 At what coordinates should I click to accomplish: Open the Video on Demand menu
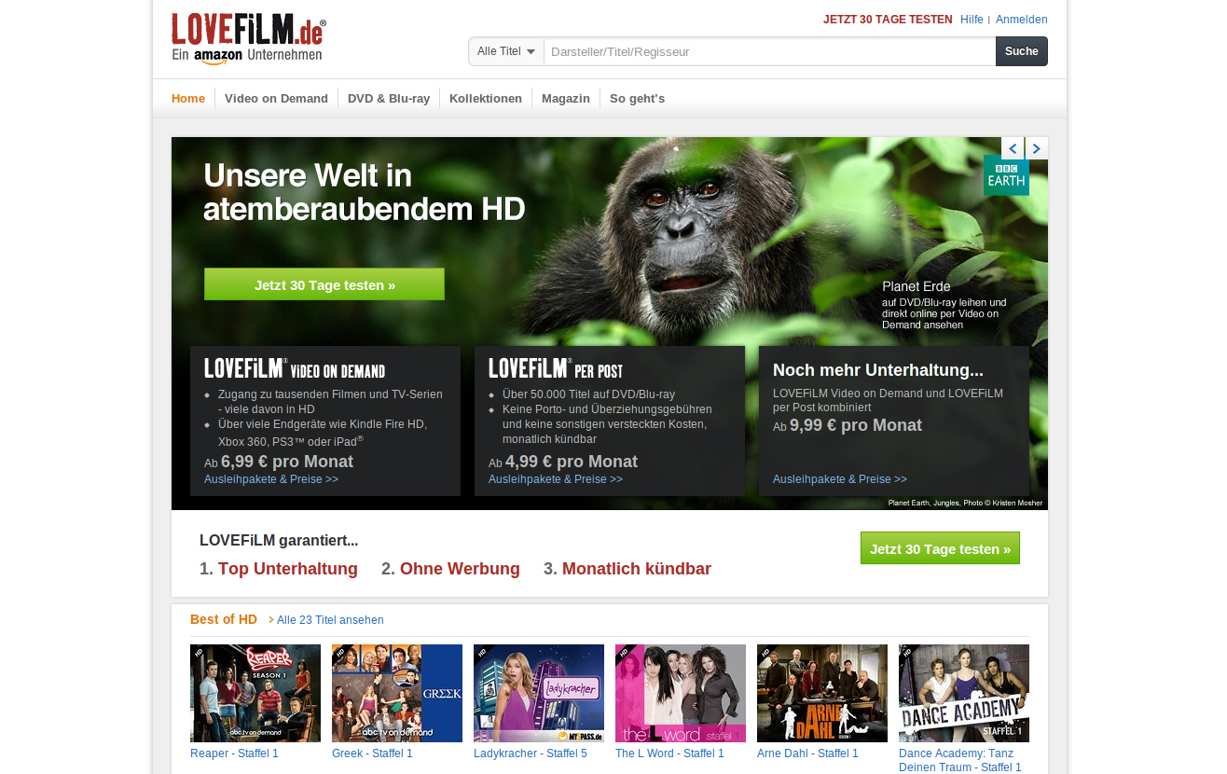[x=276, y=98]
